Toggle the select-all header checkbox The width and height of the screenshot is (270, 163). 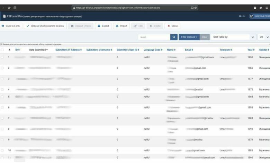pyautogui.click(x=2, y=50)
